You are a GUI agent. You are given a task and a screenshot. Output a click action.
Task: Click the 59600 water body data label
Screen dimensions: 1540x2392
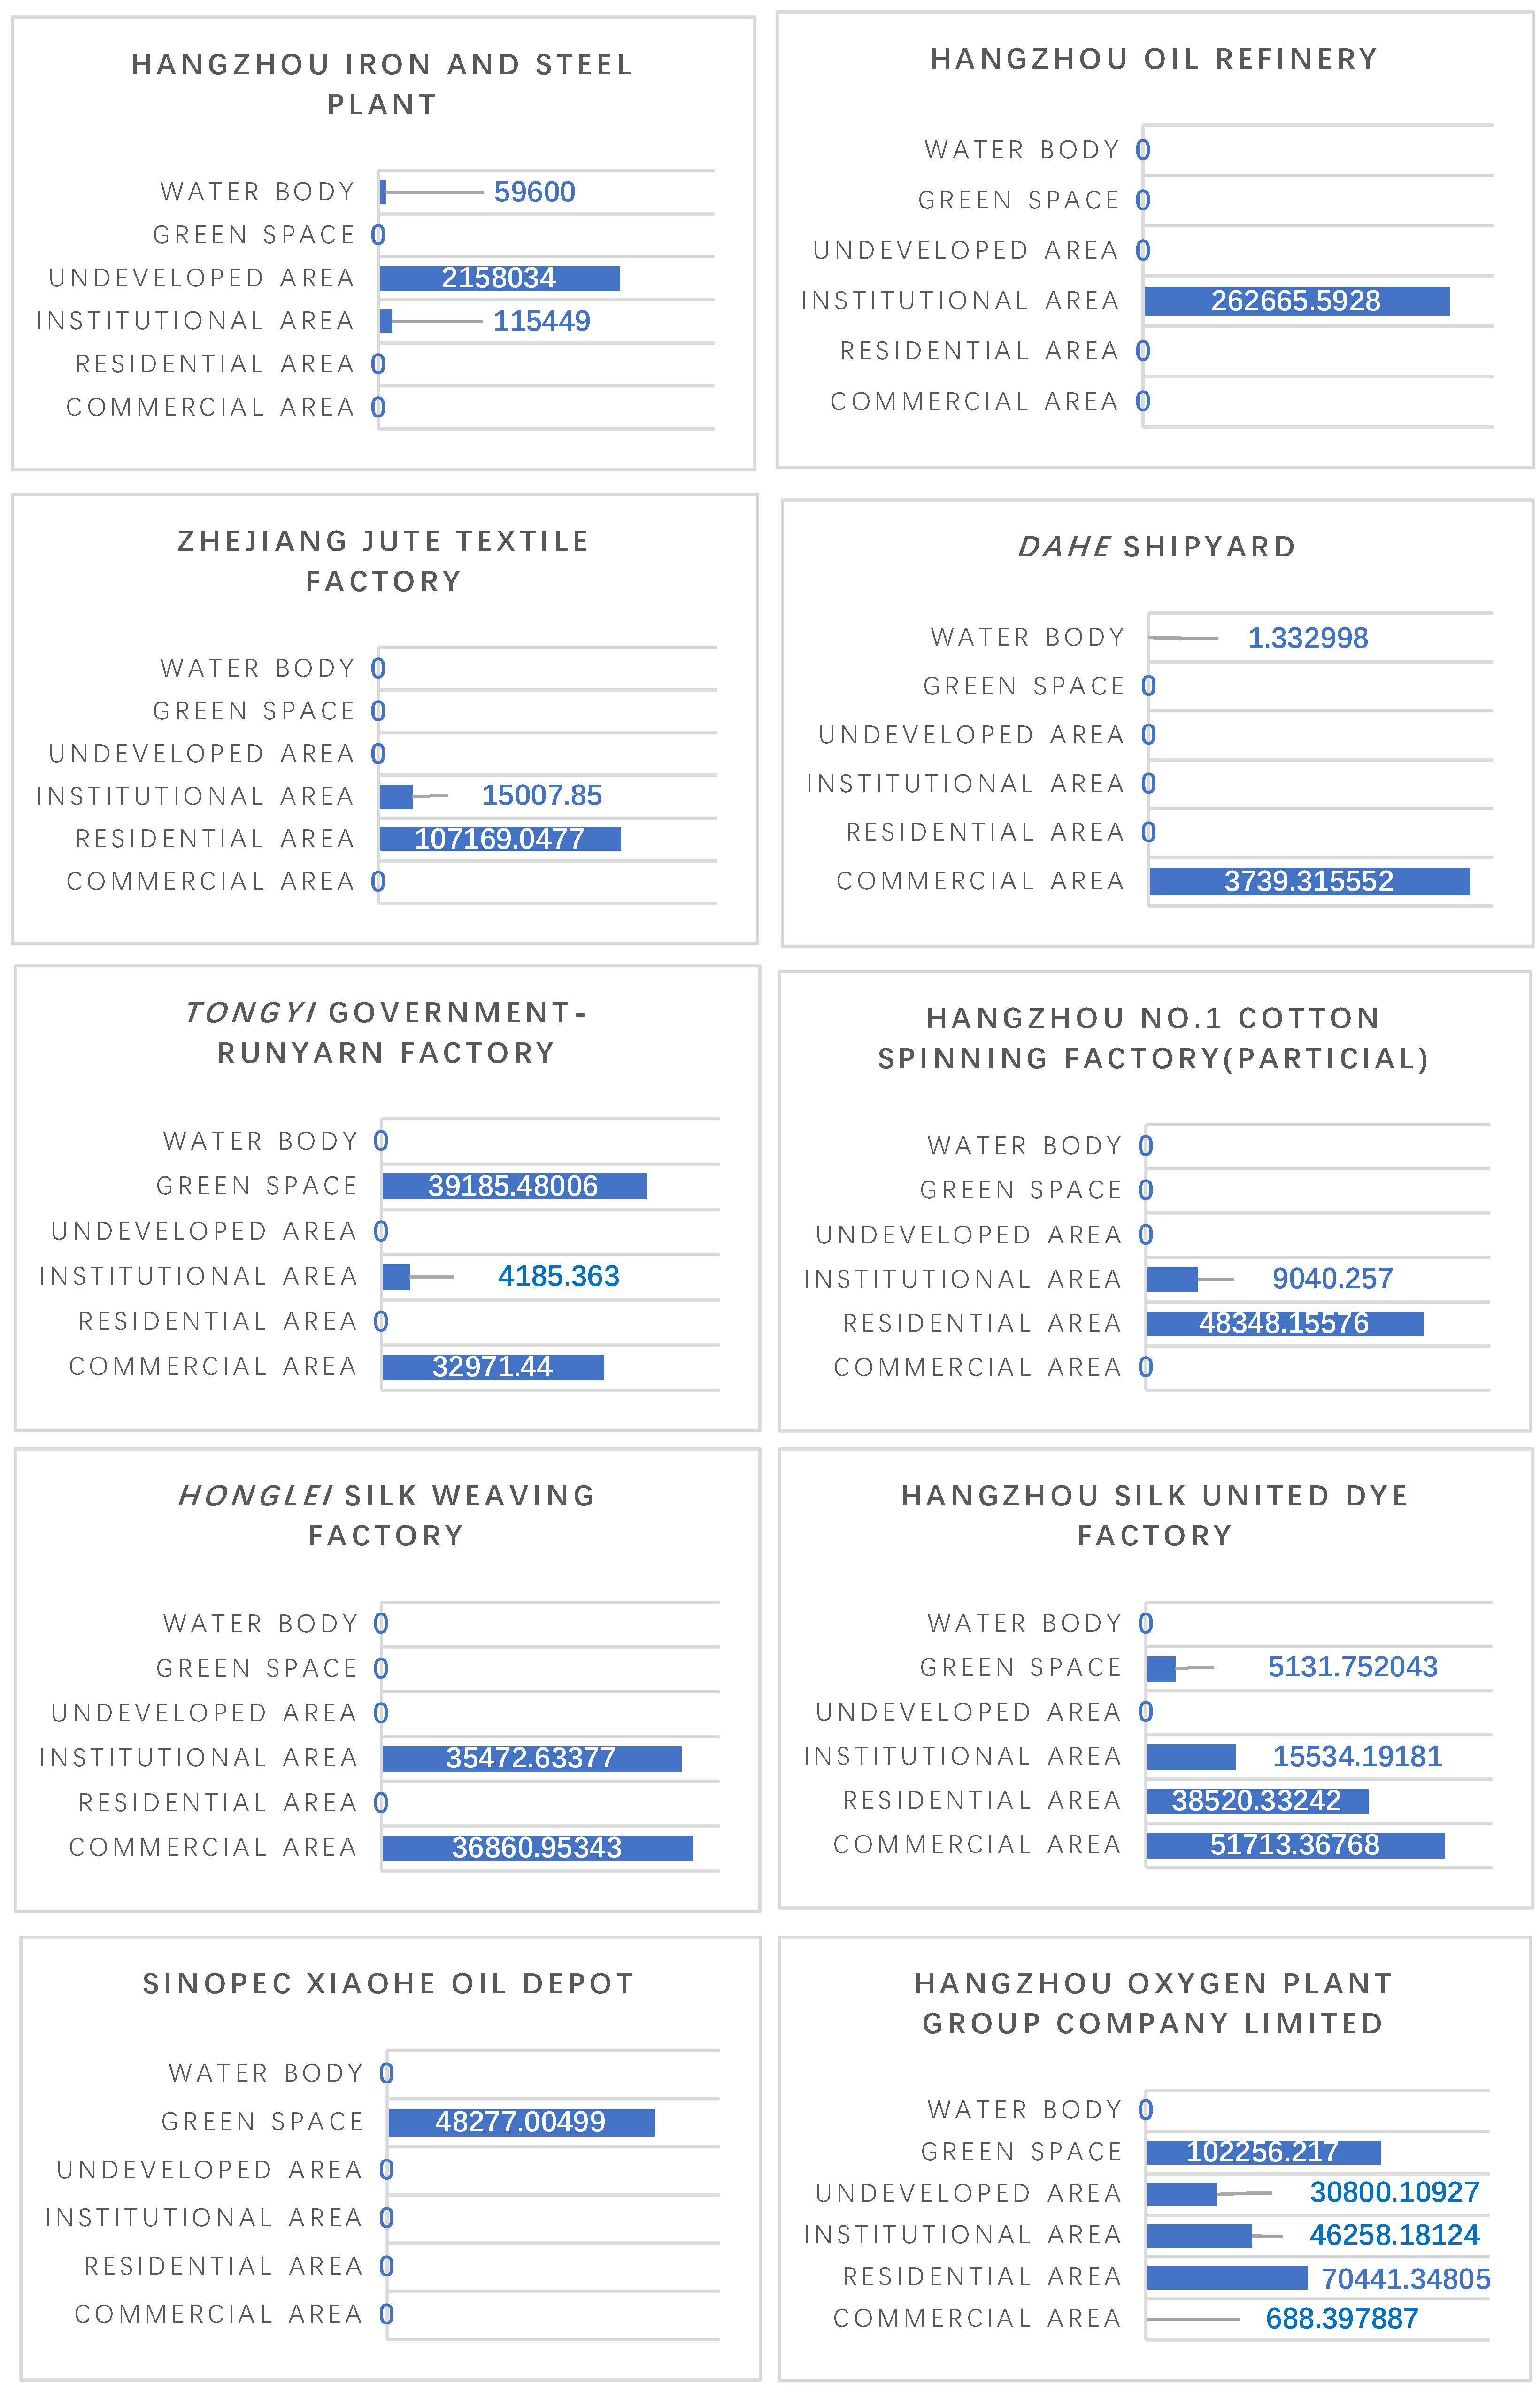point(534,192)
